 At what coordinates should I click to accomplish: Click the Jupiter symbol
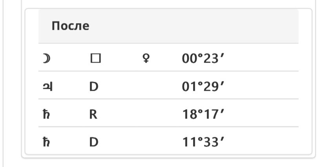click(47, 87)
